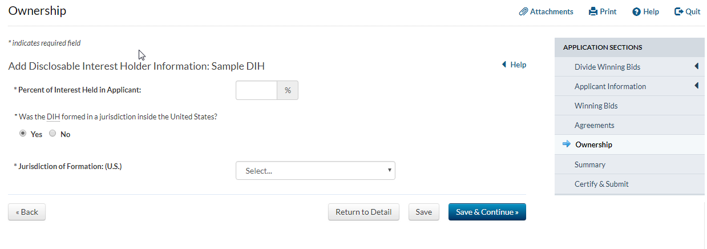Screen dimensions: 707x249
Task: Open Jurisdiction of Formation dropdown
Action: 315,170
